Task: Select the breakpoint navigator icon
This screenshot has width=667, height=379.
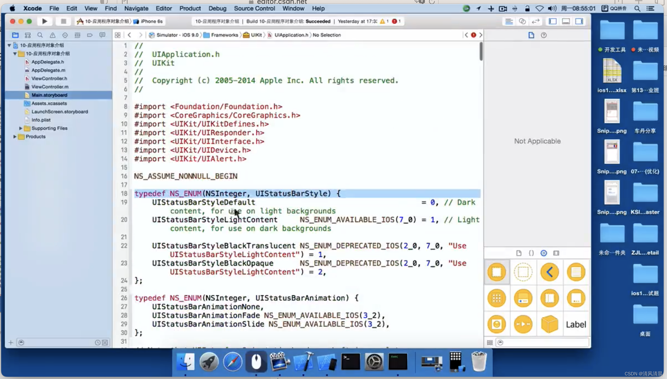Action: [x=90, y=35]
